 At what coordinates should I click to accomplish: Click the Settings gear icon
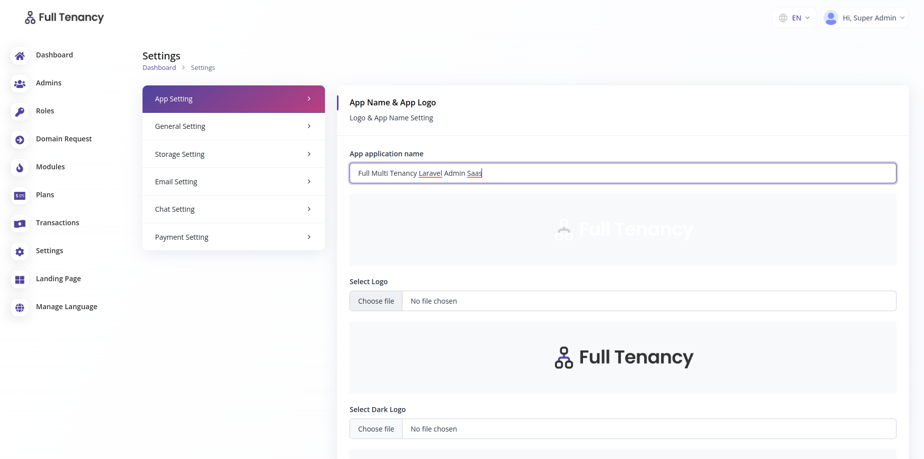[19, 252]
